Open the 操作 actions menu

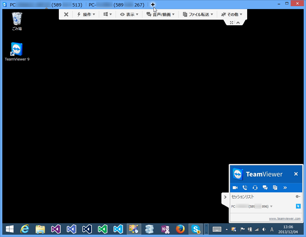pyautogui.click(x=86, y=14)
